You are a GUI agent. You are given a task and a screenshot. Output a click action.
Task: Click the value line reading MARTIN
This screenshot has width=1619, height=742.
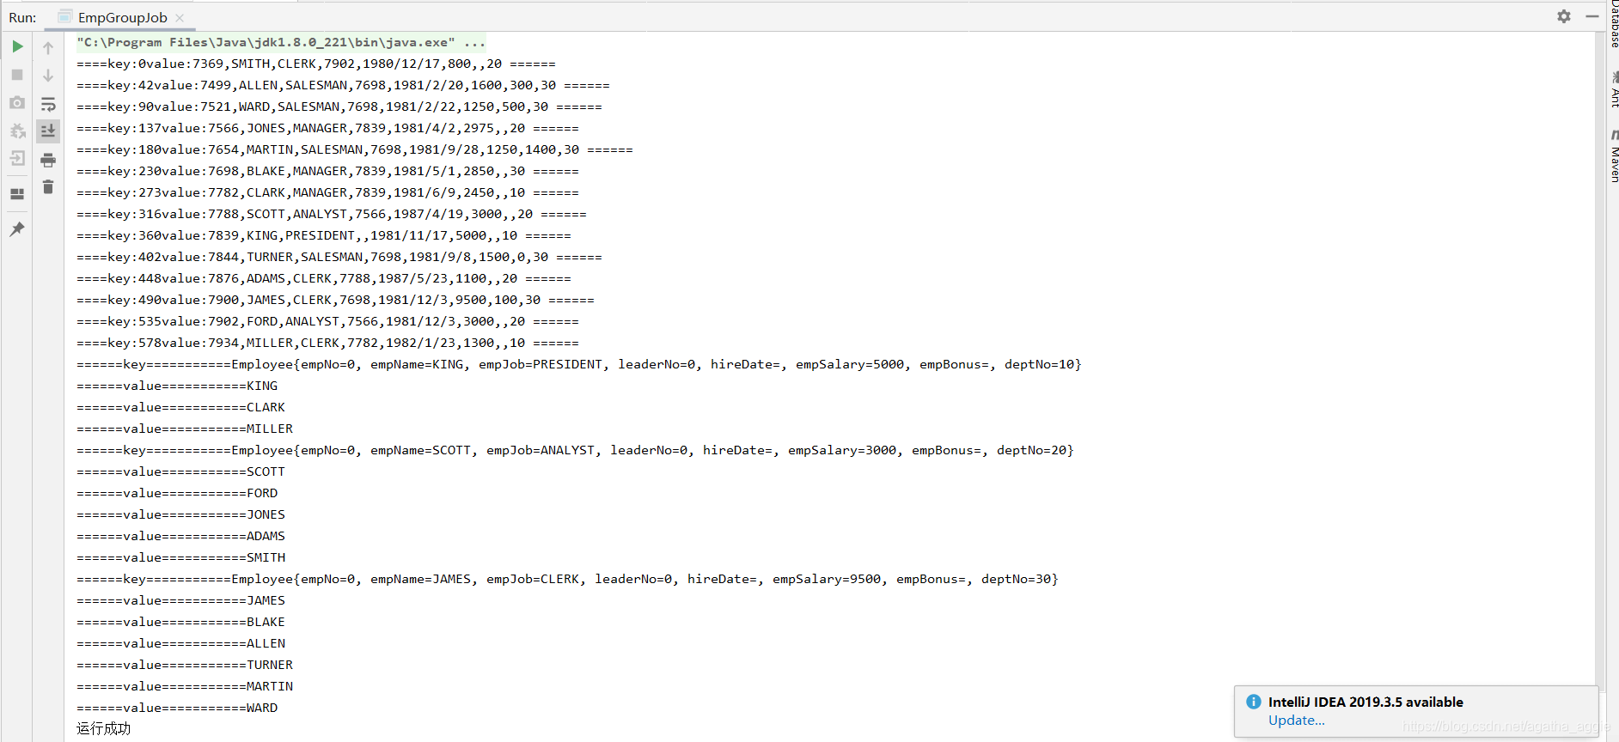pos(185,686)
